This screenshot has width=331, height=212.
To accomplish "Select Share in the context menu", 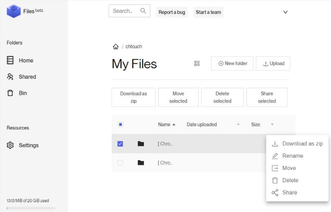I will click(289, 192).
